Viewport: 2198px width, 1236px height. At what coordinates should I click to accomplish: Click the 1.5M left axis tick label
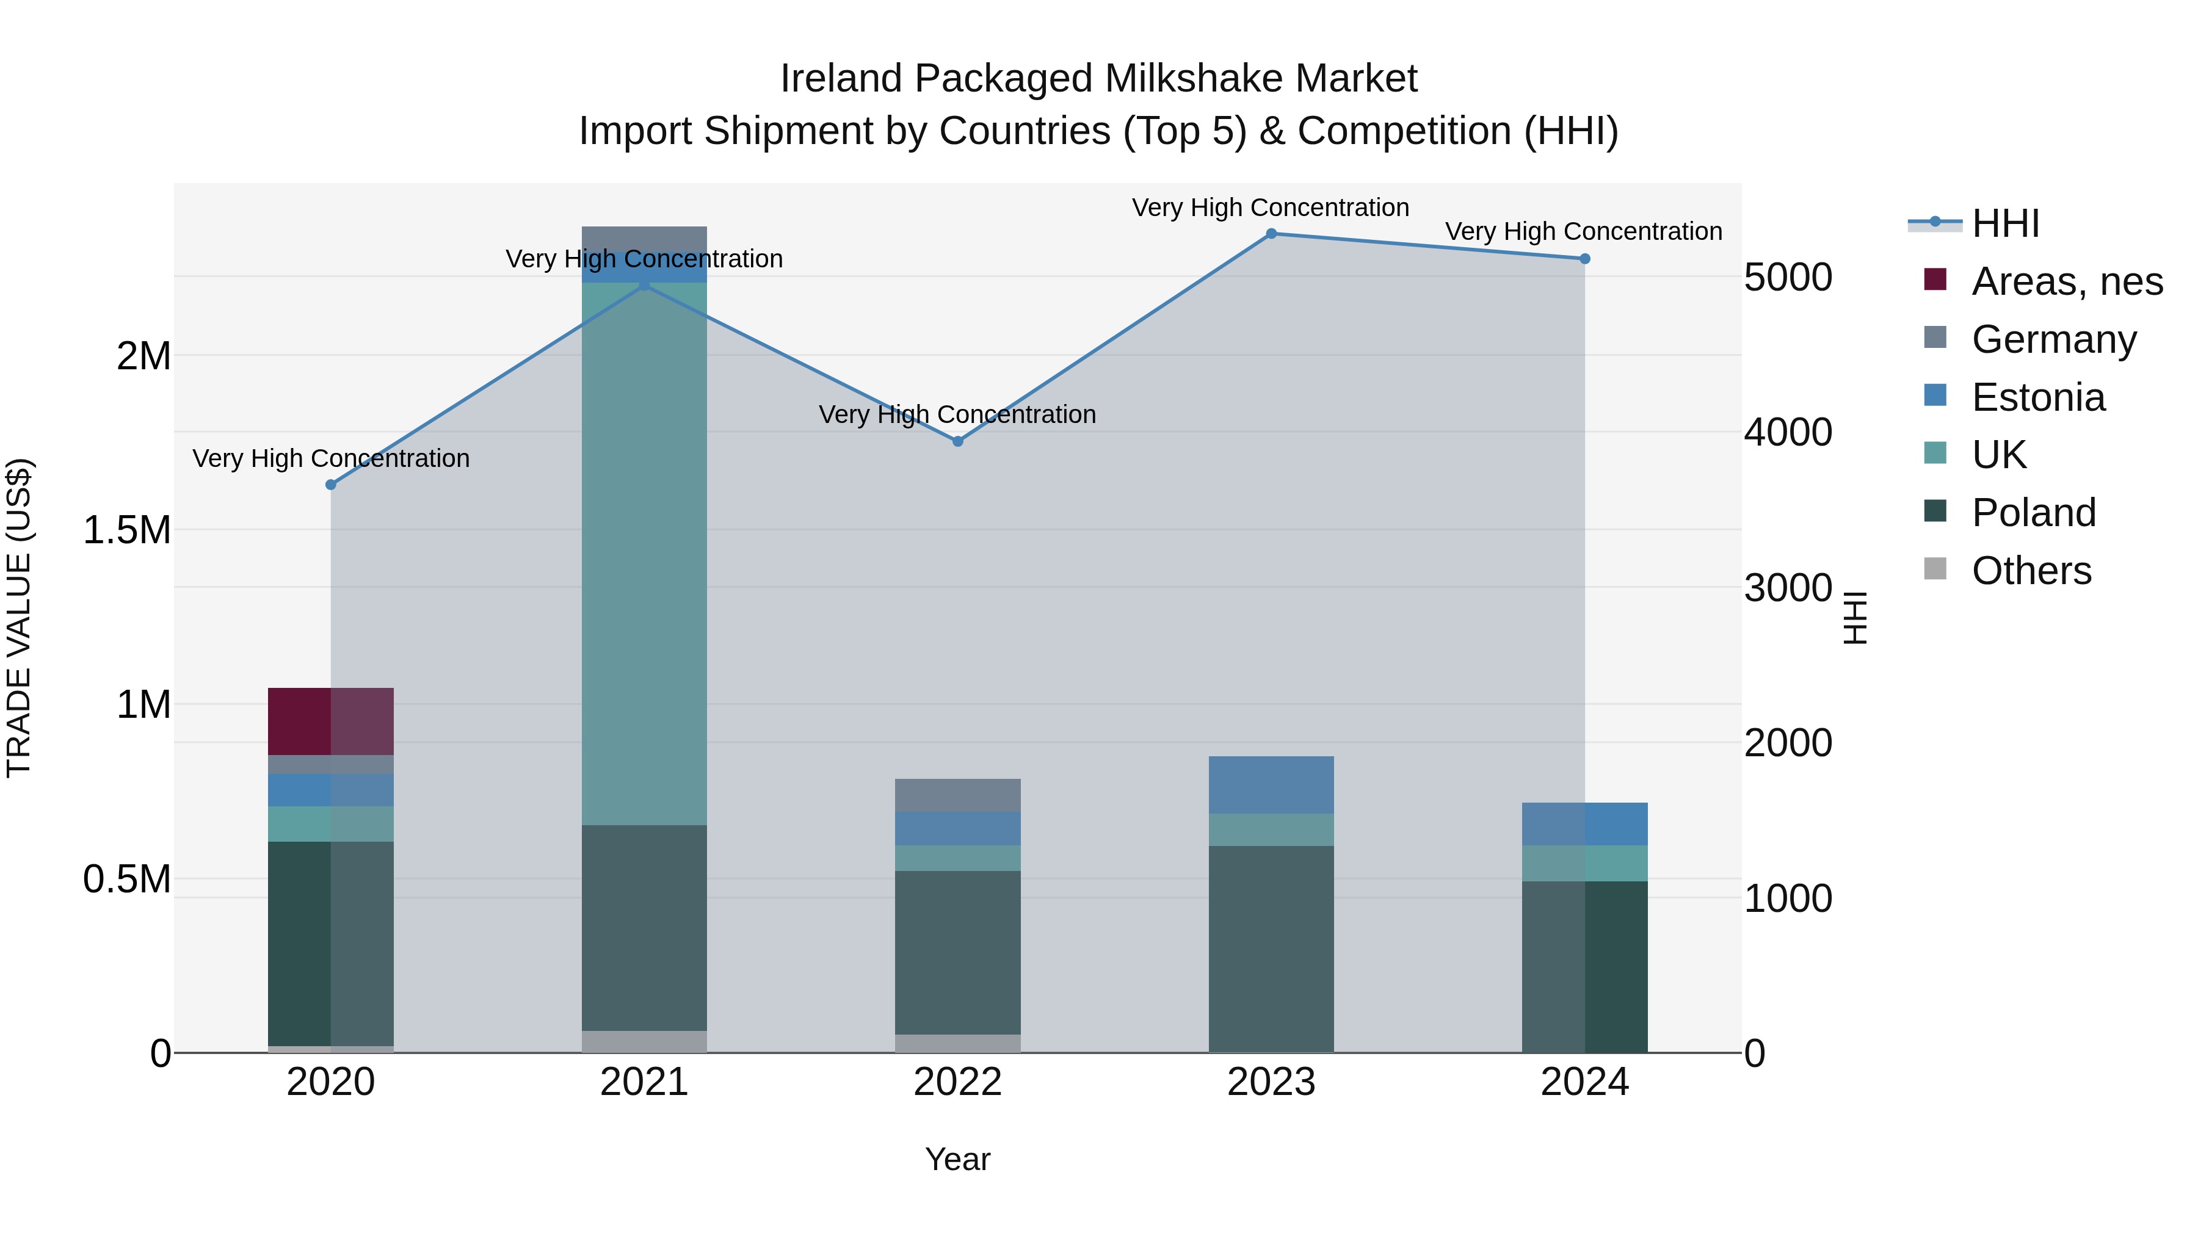tap(127, 530)
